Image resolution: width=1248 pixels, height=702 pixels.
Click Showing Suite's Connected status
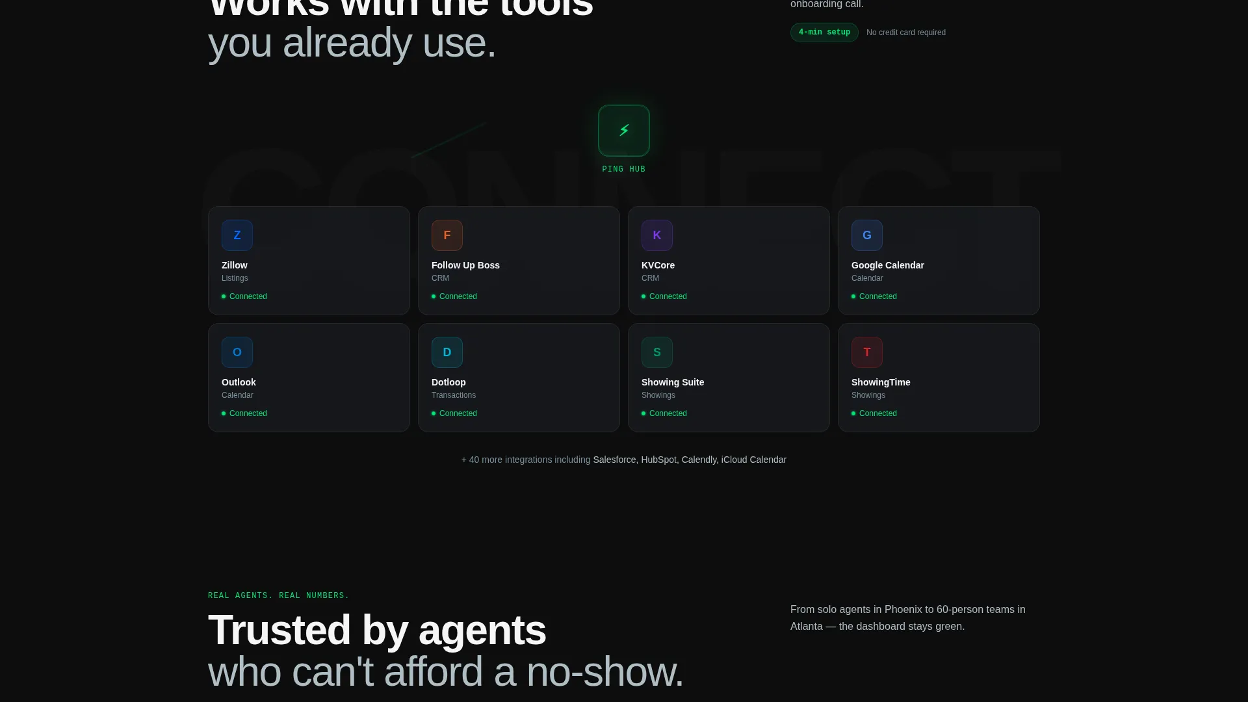coord(664,413)
